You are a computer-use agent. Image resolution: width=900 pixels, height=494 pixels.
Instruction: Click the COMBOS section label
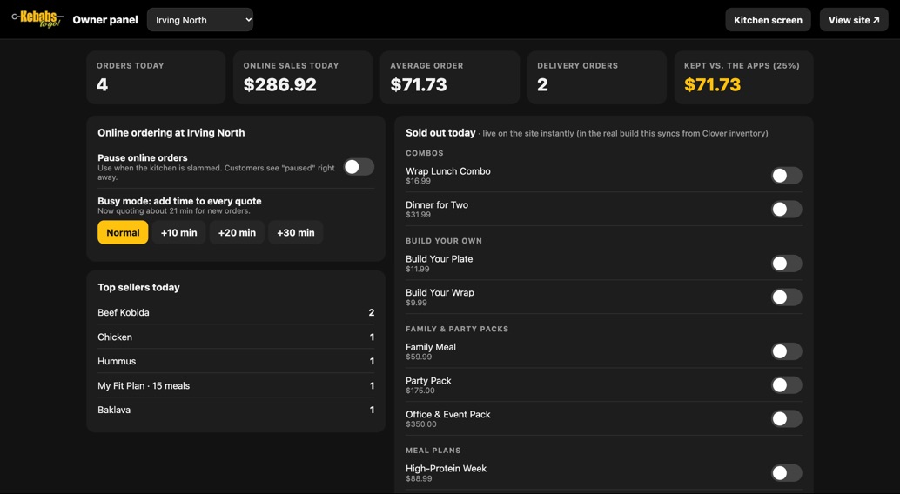tap(425, 153)
